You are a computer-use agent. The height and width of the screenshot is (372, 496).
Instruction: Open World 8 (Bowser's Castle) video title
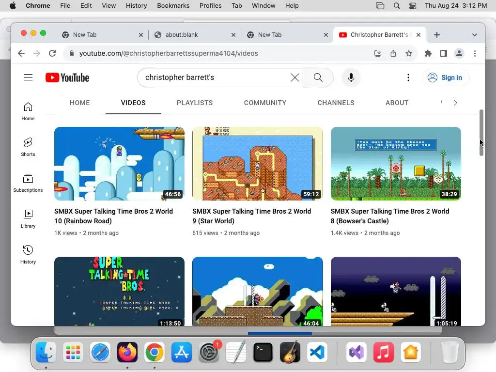390,216
